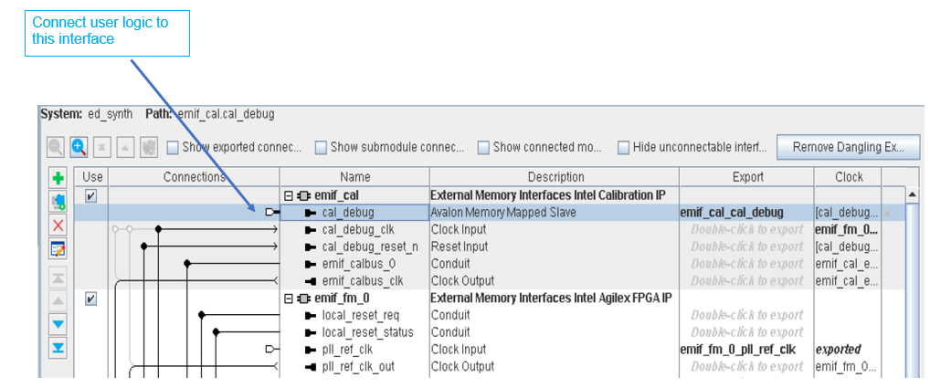Open the Edit parameters icon in sidebar

58,247
